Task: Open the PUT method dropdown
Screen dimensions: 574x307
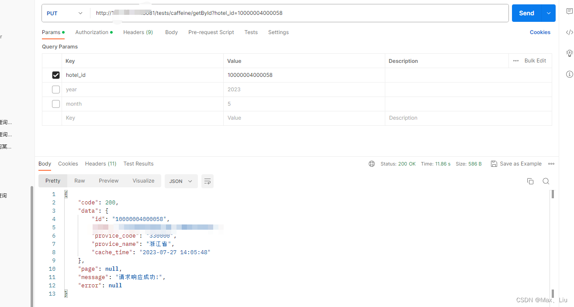Action: [65, 13]
